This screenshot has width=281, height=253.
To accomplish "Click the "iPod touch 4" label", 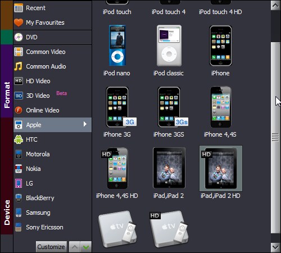I will [169, 12].
